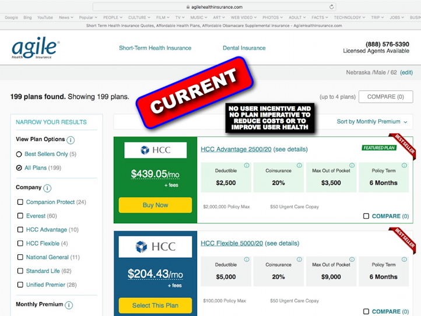Click the (edit) link next to Nebraska/Male/62
Viewport: 421px width, 316px height.
pyautogui.click(x=406, y=72)
